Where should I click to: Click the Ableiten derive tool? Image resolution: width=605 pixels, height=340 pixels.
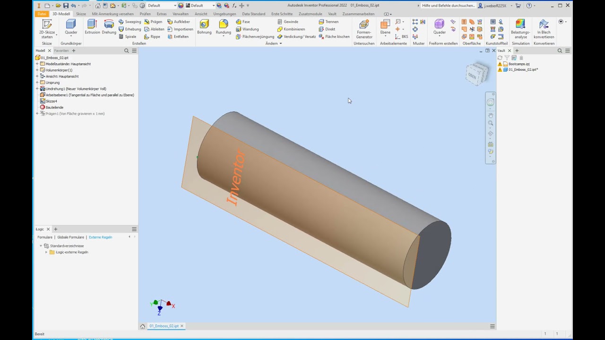point(154,29)
